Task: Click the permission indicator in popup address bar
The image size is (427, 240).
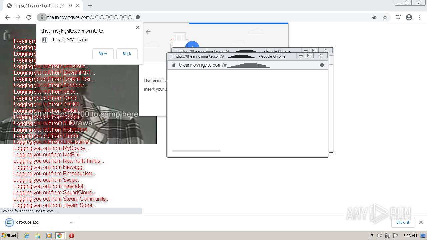Action: (322, 65)
